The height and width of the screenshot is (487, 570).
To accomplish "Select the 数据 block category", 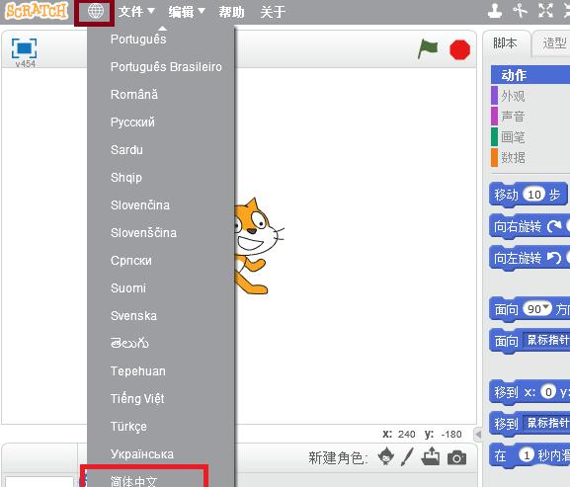I will click(530, 158).
